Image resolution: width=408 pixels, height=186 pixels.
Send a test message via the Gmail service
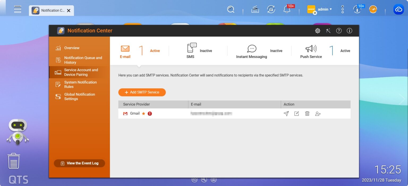click(x=286, y=113)
